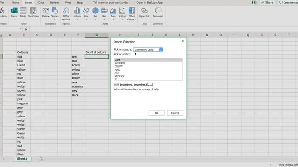The width and height of the screenshot is (298, 167).
Task: Select cell pink in column B
Action: coord(24,99)
